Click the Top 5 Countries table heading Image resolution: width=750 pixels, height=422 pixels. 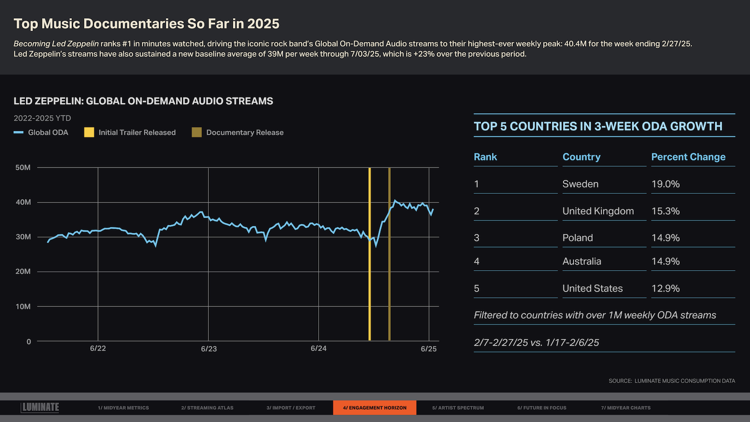[598, 126]
